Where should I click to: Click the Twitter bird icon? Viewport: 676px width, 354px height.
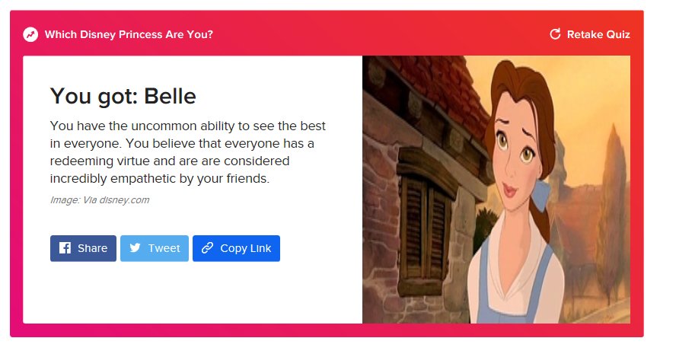pos(135,248)
